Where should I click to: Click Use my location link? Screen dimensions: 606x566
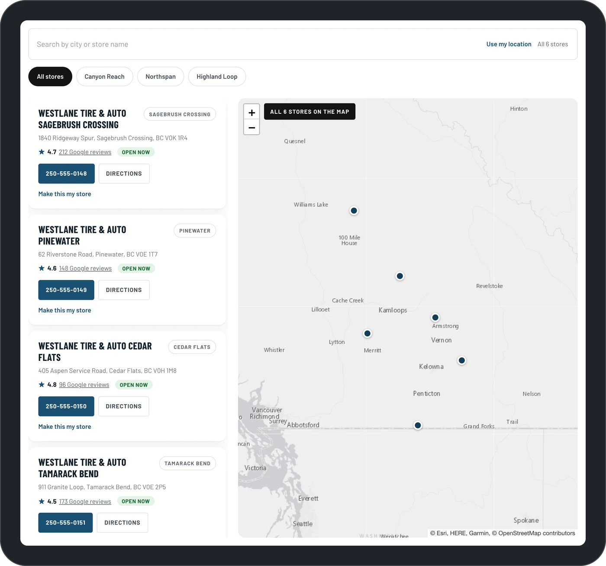(x=509, y=44)
